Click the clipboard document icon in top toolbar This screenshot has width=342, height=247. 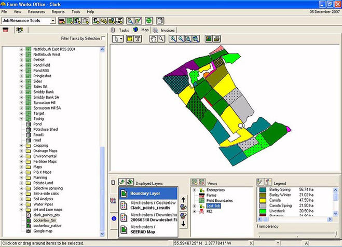tap(160, 21)
